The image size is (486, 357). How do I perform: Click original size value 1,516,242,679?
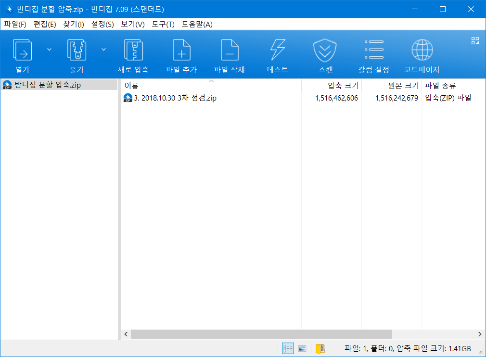coord(396,98)
